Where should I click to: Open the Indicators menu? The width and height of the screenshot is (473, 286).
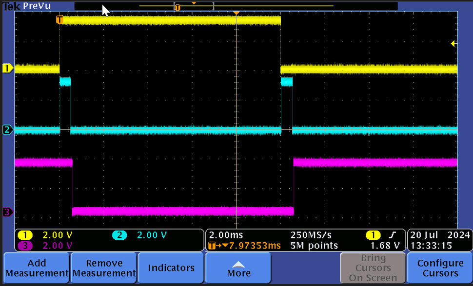coord(171,268)
